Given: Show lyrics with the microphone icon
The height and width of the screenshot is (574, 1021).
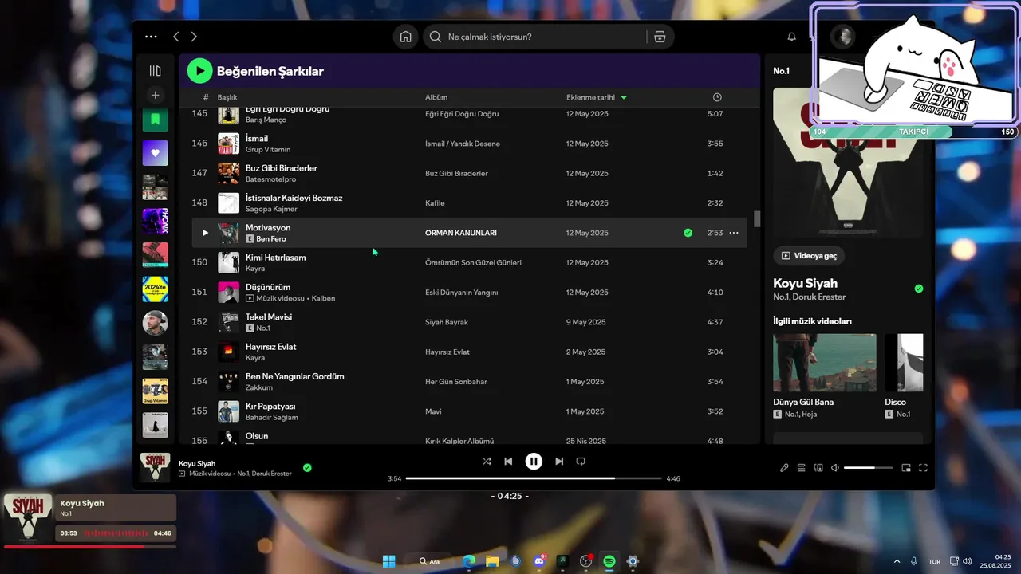Looking at the screenshot, I should tap(784, 468).
